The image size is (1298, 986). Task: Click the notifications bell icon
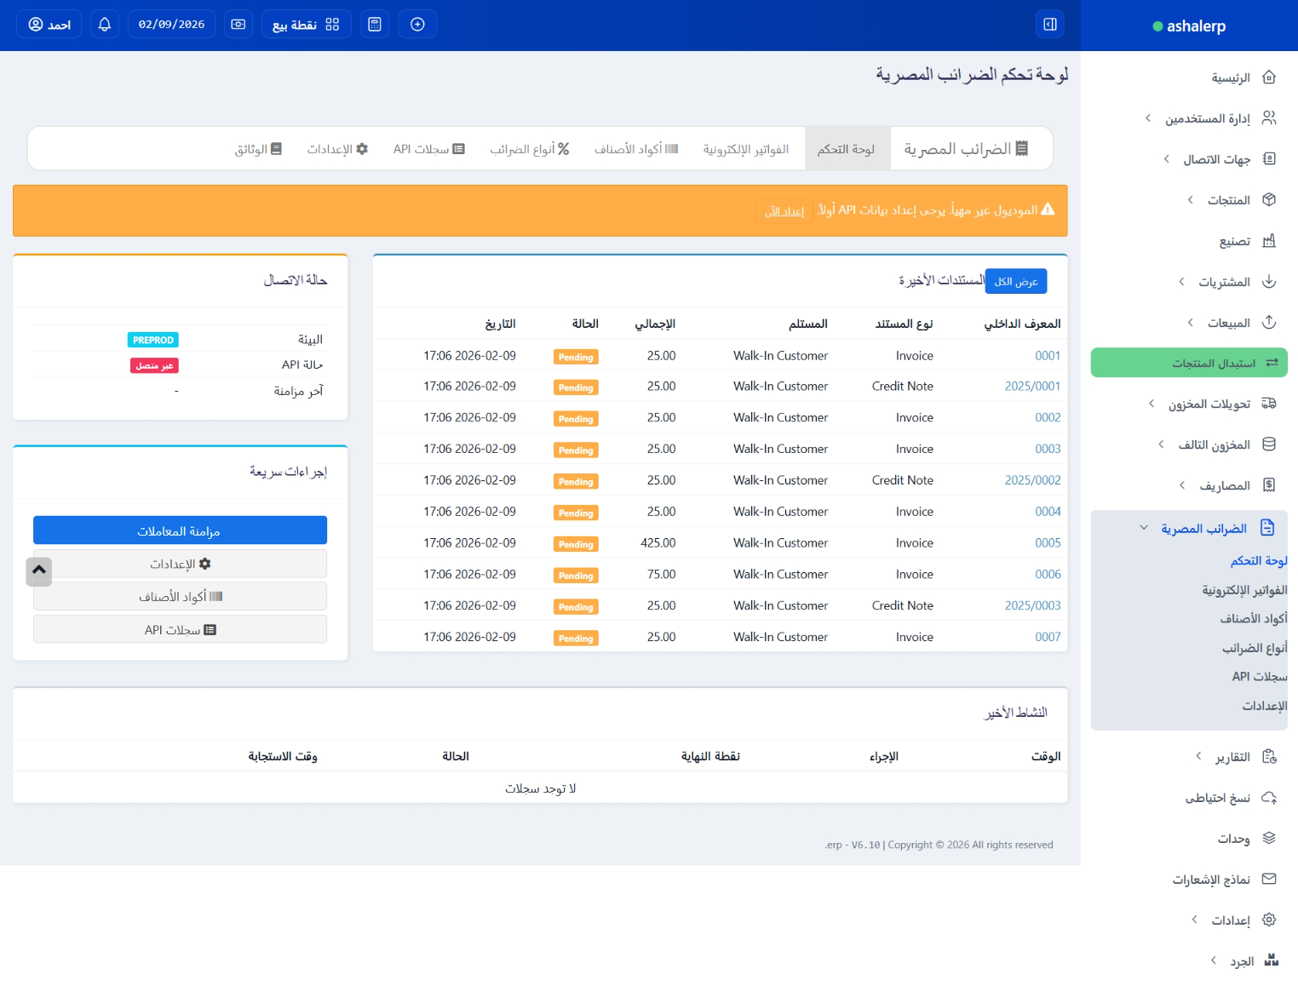tap(105, 25)
